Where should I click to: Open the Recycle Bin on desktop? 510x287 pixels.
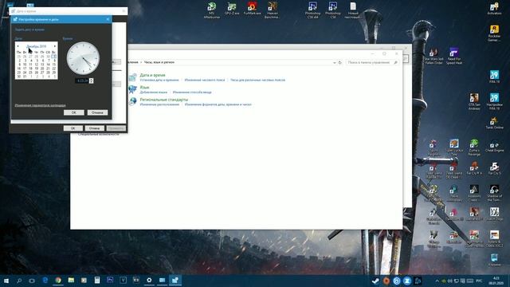(x=494, y=259)
